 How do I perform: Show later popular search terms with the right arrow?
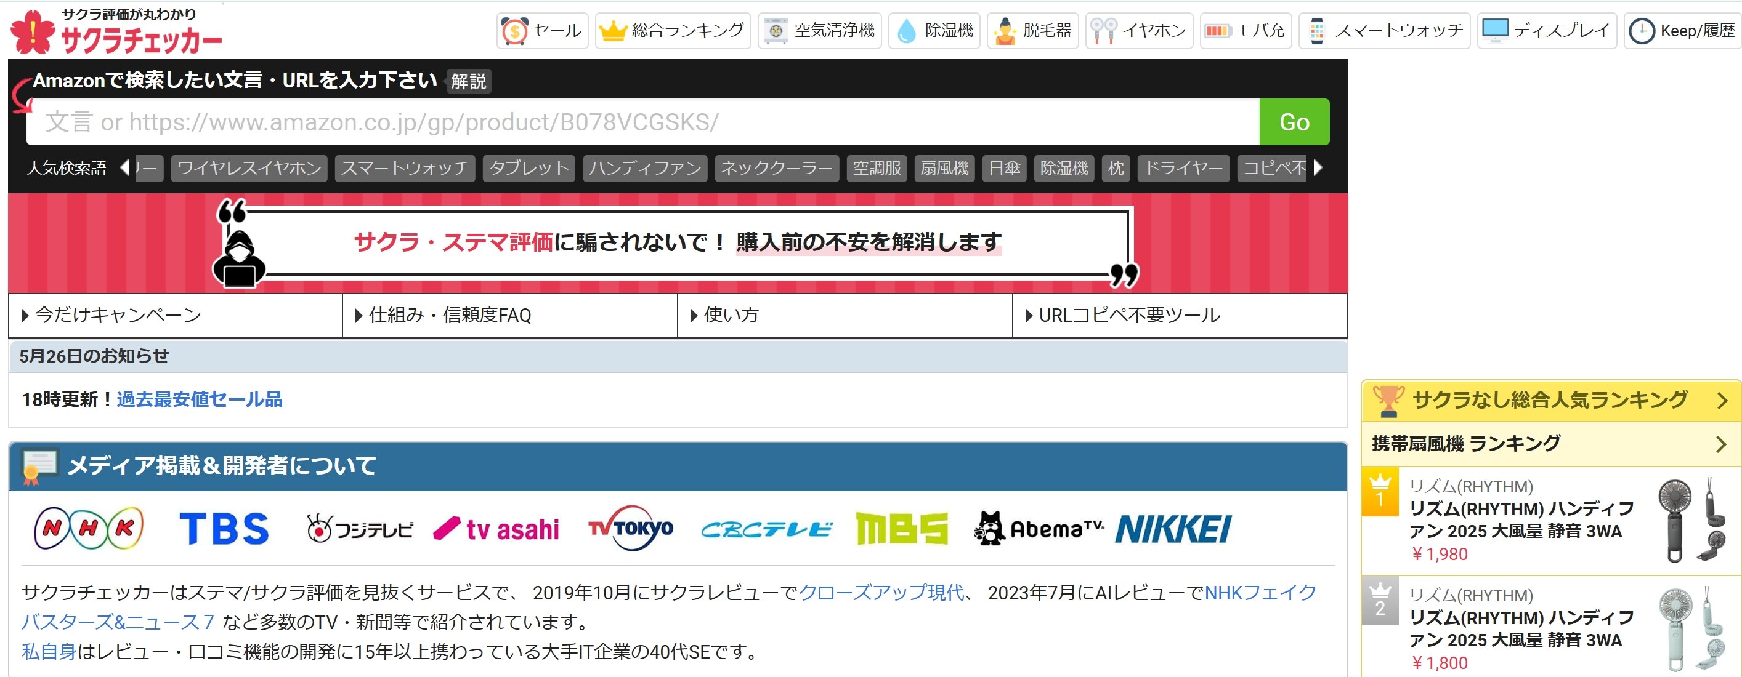coord(1318,167)
